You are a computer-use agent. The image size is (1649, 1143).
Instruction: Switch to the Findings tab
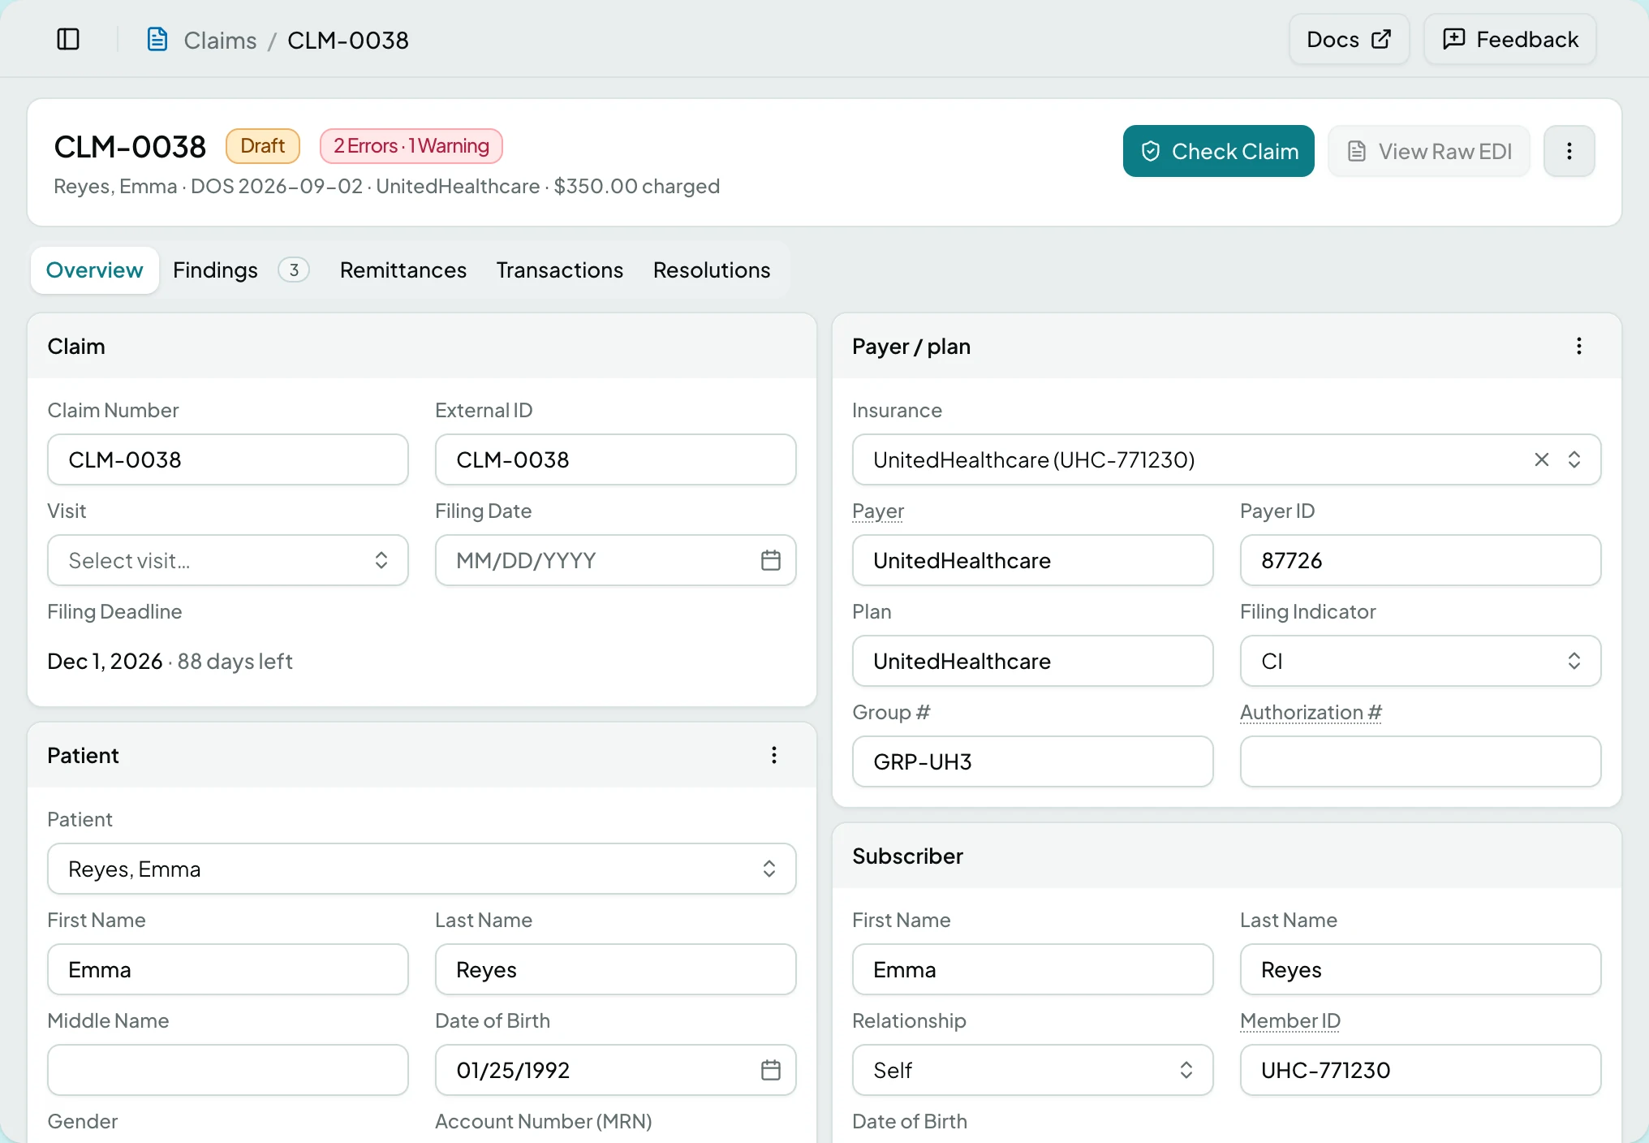241,270
